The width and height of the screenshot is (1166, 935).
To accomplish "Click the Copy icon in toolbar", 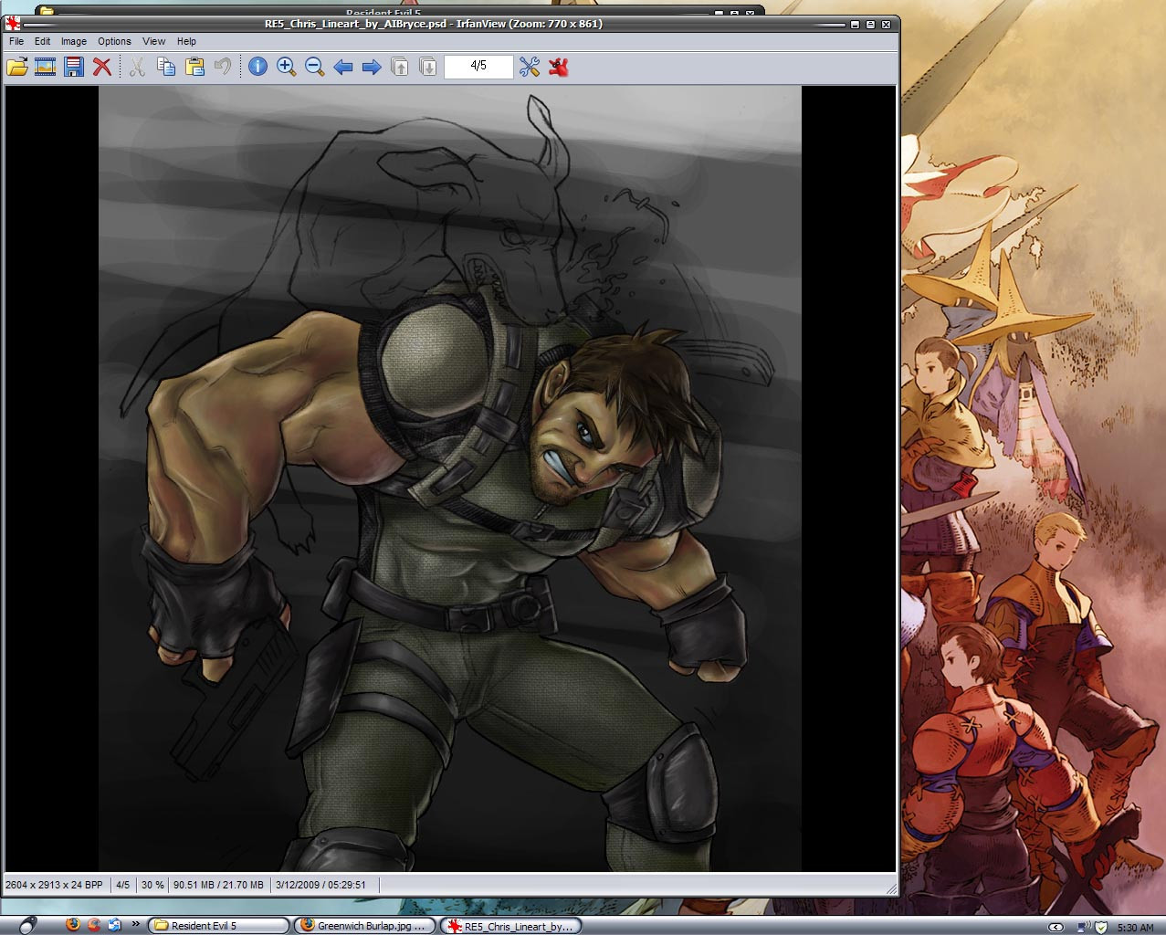I will 166,67.
